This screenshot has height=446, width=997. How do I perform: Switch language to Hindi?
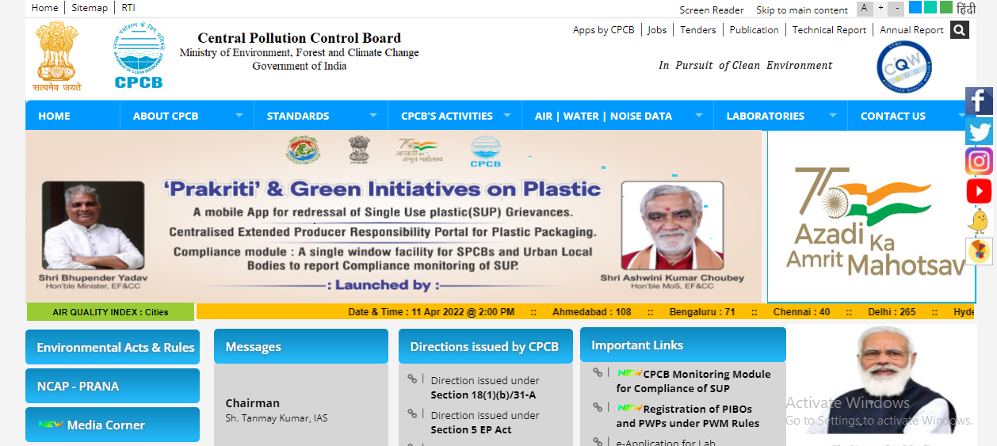click(966, 9)
